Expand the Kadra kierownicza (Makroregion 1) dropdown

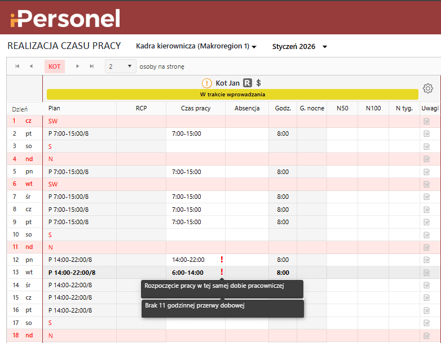click(196, 46)
